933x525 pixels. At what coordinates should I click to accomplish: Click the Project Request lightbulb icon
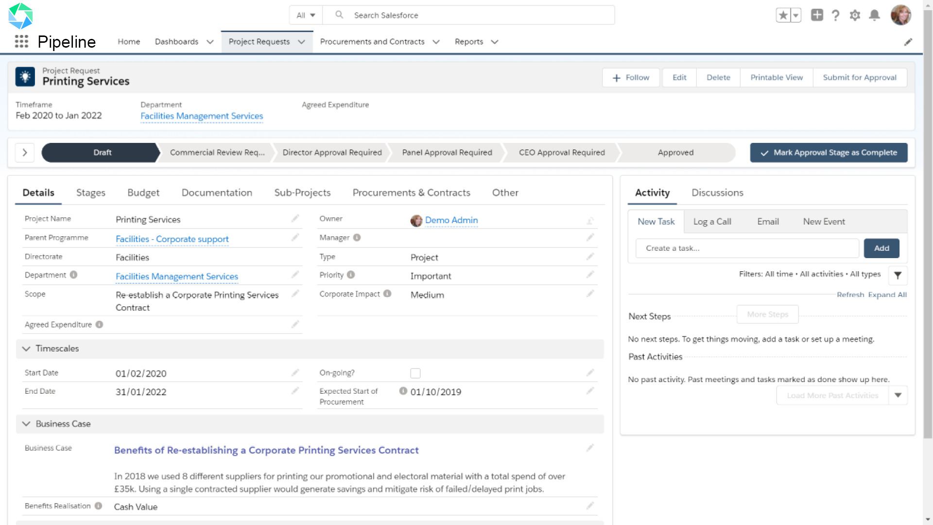(25, 77)
